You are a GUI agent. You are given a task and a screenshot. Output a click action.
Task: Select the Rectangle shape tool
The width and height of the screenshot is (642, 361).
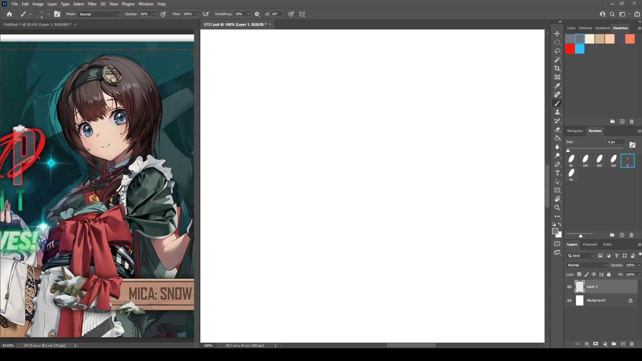557,190
